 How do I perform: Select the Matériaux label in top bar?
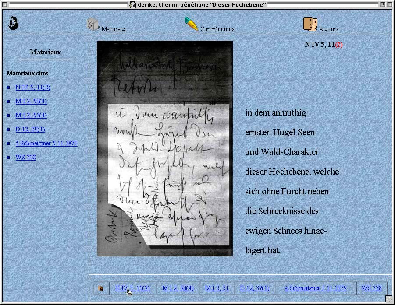pyautogui.click(x=114, y=29)
